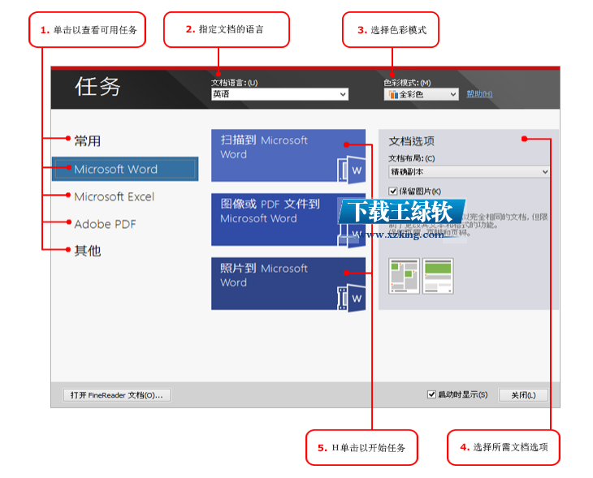
Task: Open the Microsoft Excel task category
Action: tap(115, 196)
